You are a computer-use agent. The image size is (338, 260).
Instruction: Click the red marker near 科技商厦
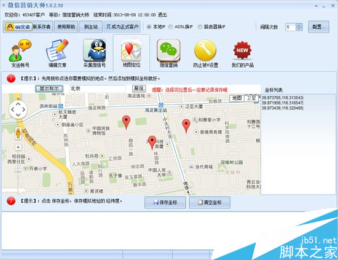(152, 143)
